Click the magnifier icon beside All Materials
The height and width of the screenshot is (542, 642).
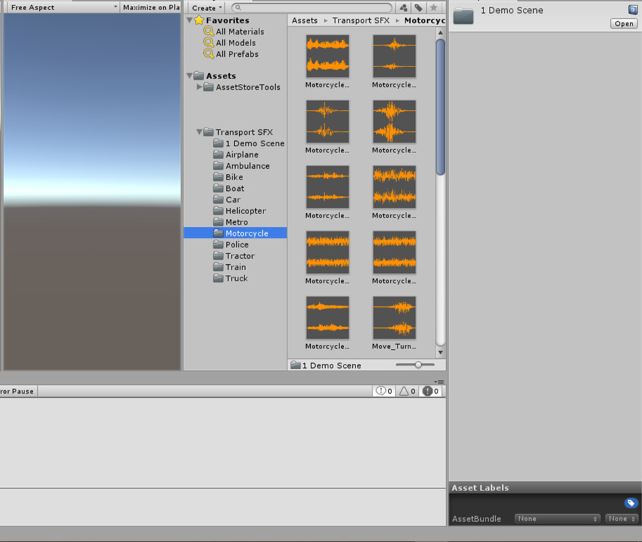(x=209, y=31)
